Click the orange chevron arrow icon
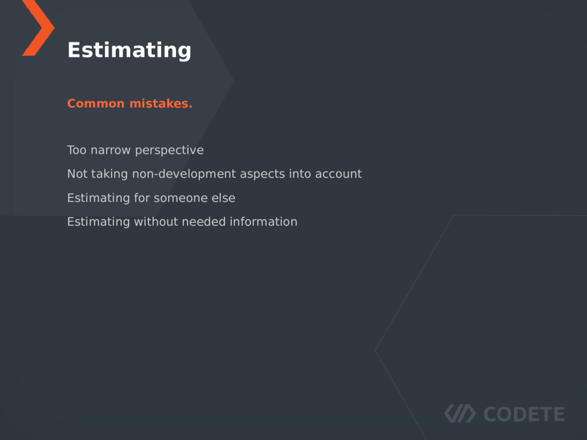This screenshot has height=440, width=587. pos(38,27)
